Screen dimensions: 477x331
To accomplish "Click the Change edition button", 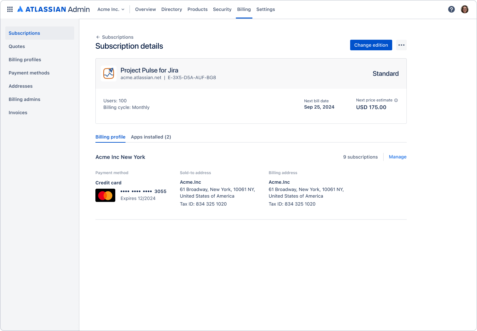I will [x=371, y=45].
